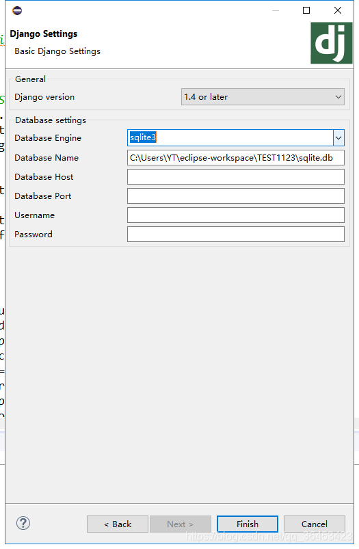
Task: Click the Password label
Action: [x=34, y=235]
